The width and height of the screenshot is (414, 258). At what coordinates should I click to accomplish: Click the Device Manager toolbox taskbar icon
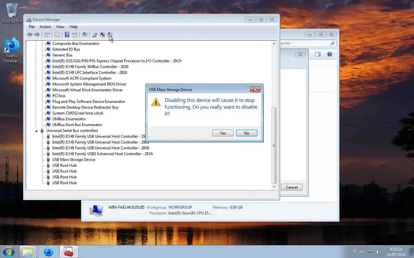pyautogui.click(x=69, y=252)
